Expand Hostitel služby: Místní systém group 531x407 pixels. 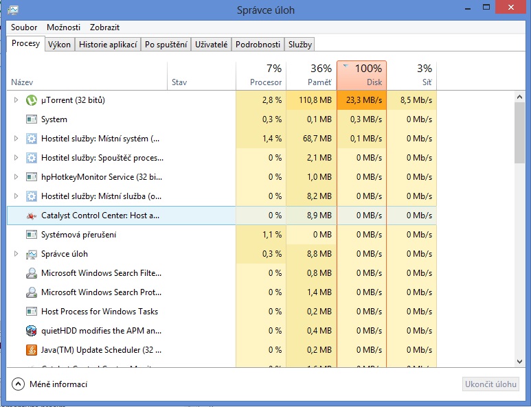tap(16, 139)
